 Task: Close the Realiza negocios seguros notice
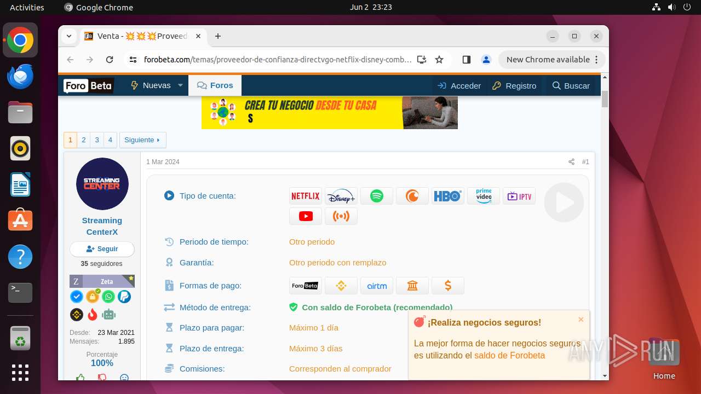(x=581, y=320)
